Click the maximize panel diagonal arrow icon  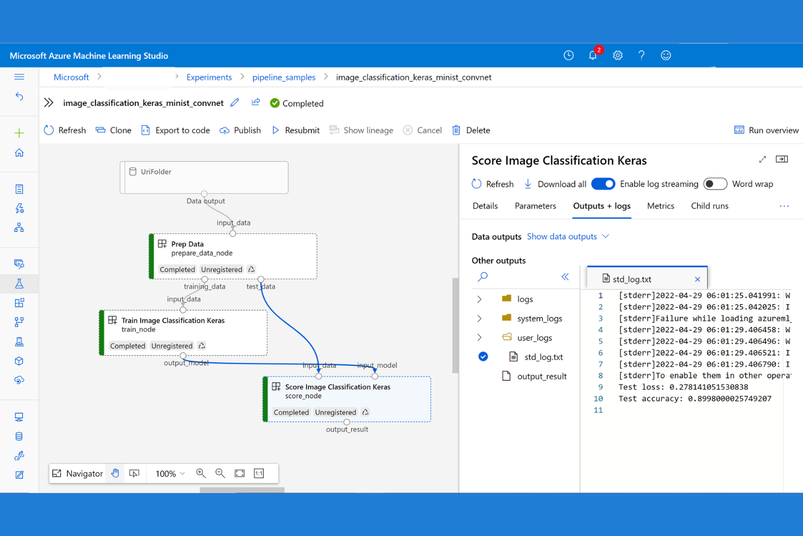pyautogui.click(x=762, y=159)
